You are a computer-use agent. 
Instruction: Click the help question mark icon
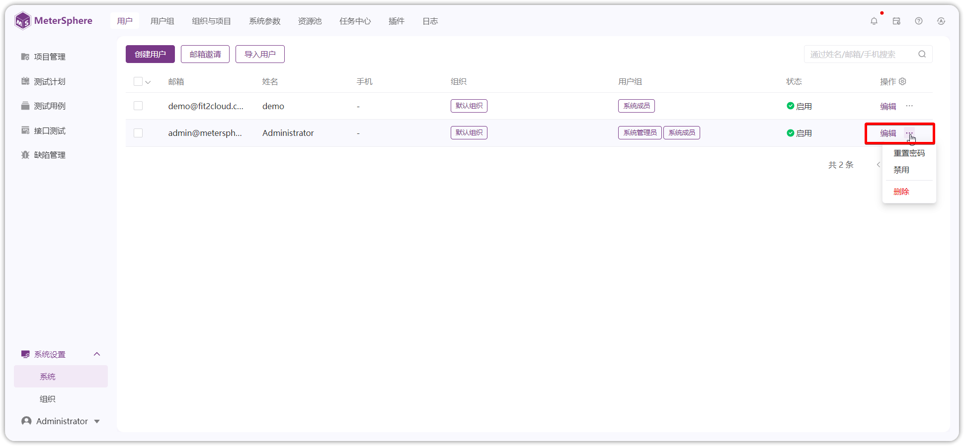(x=919, y=21)
